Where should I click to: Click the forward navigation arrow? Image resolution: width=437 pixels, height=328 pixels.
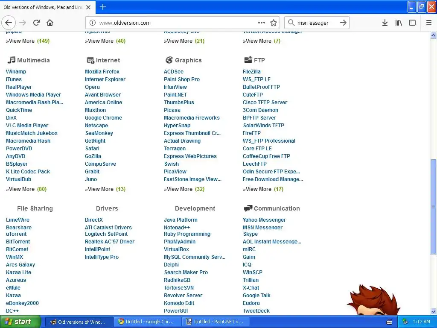[x=23, y=23]
